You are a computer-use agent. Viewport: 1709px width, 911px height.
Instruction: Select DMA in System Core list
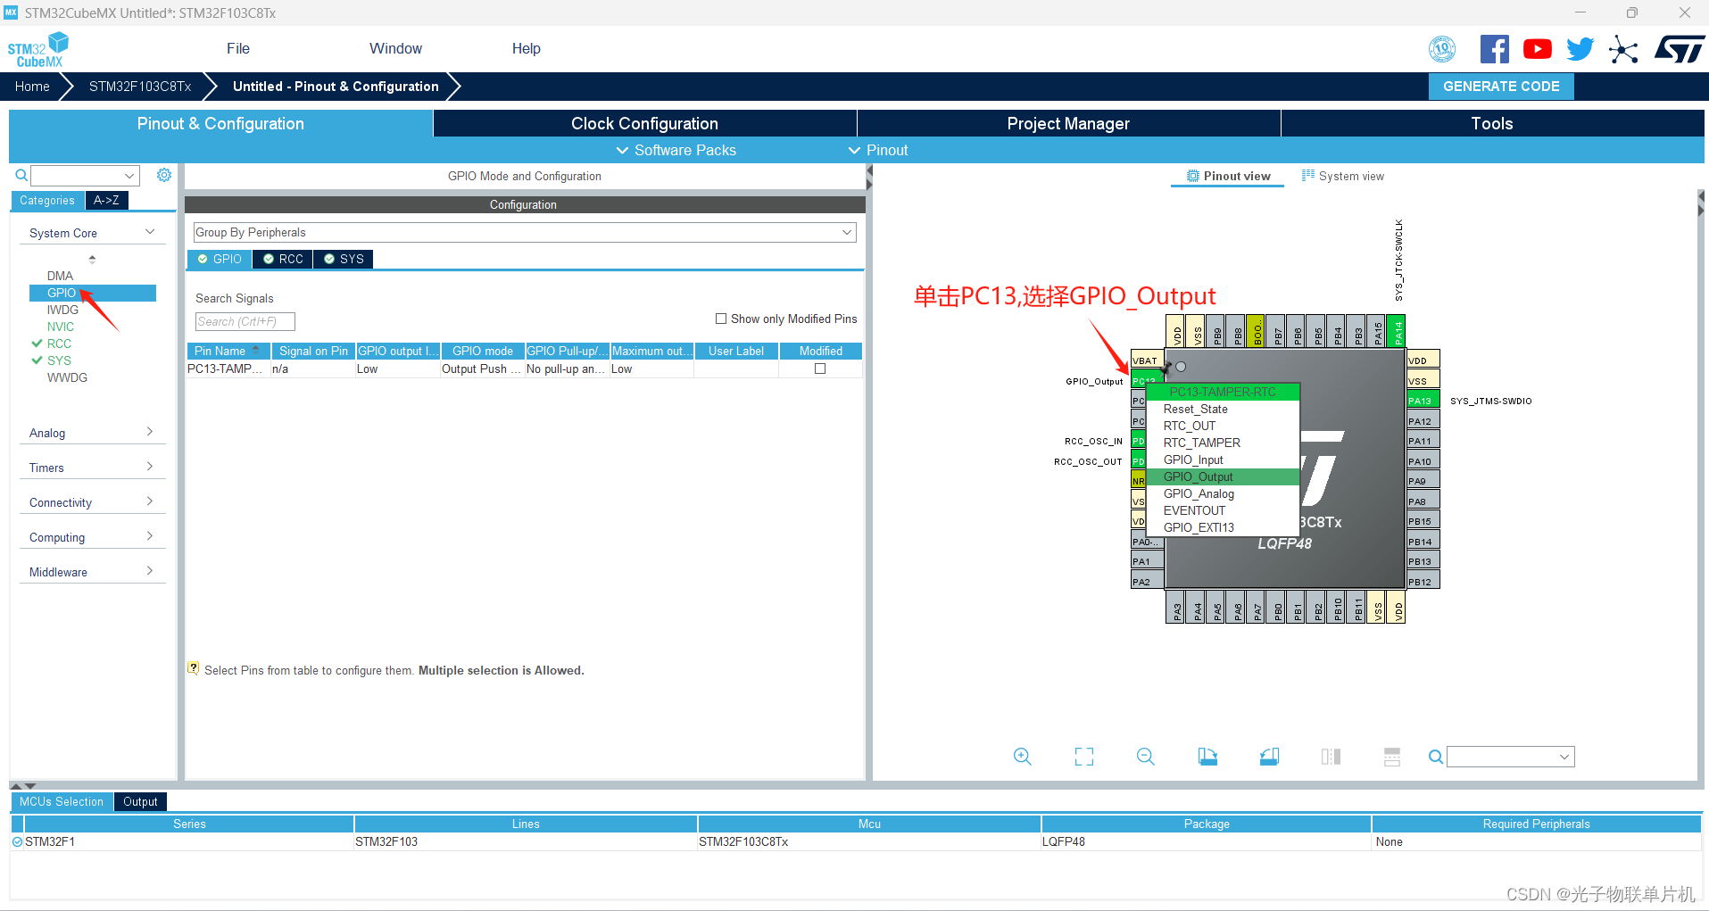[61, 276]
